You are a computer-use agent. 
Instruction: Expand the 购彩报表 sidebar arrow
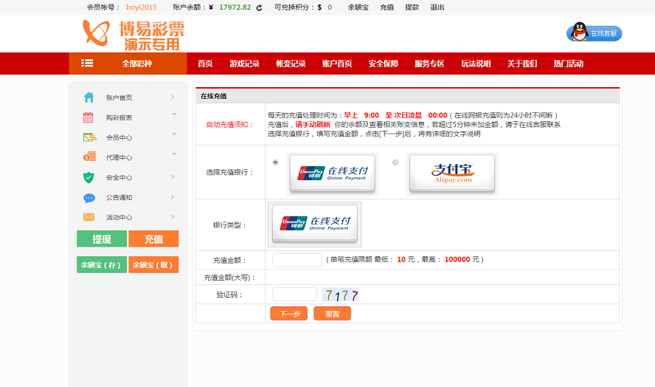pos(174,114)
